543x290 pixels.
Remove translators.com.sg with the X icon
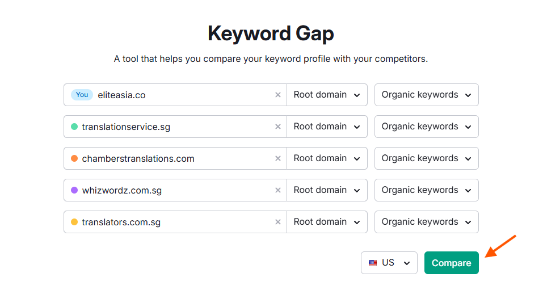278,222
